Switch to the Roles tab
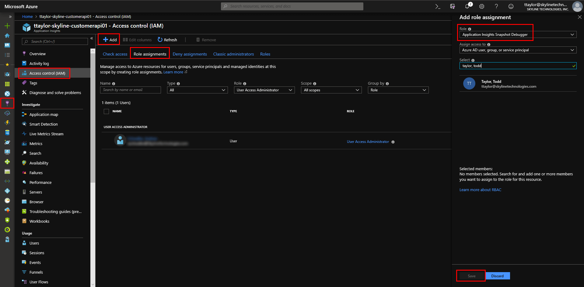This screenshot has width=584, height=287. [265, 54]
